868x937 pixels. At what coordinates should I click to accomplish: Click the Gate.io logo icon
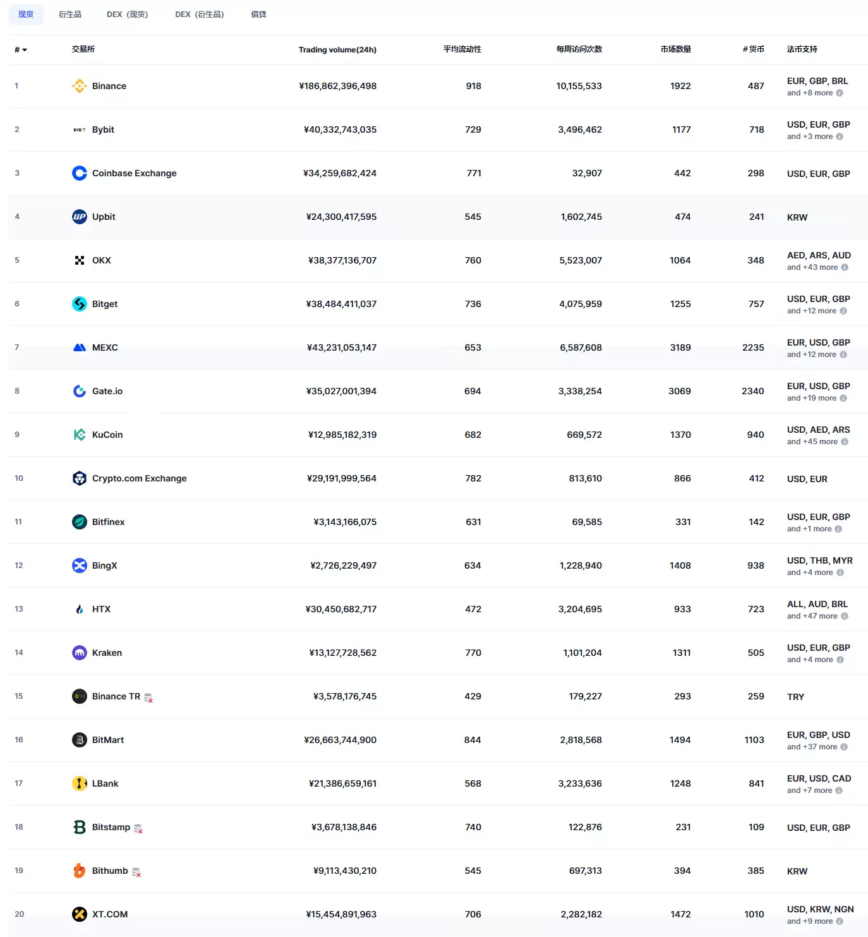[x=80, y=391]
